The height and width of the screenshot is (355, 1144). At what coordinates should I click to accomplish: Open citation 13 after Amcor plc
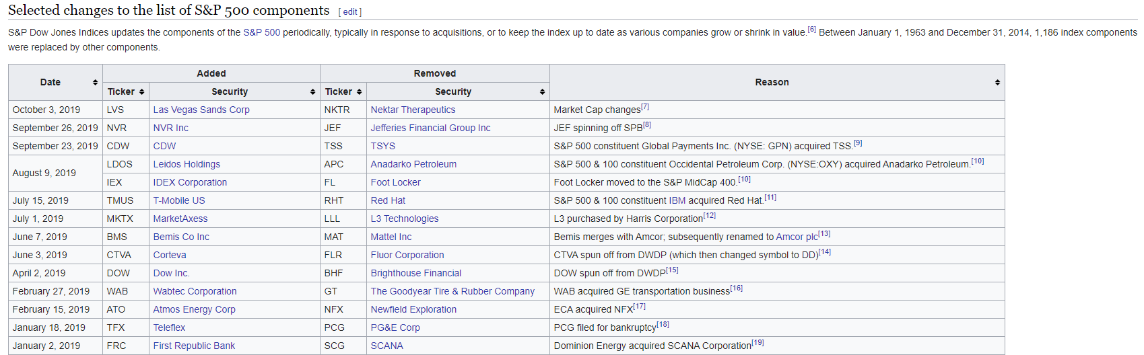click(825, 234)
